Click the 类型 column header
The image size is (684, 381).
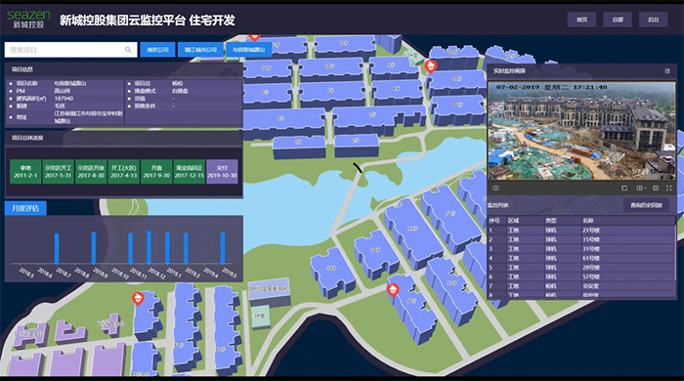coord(550,221)
